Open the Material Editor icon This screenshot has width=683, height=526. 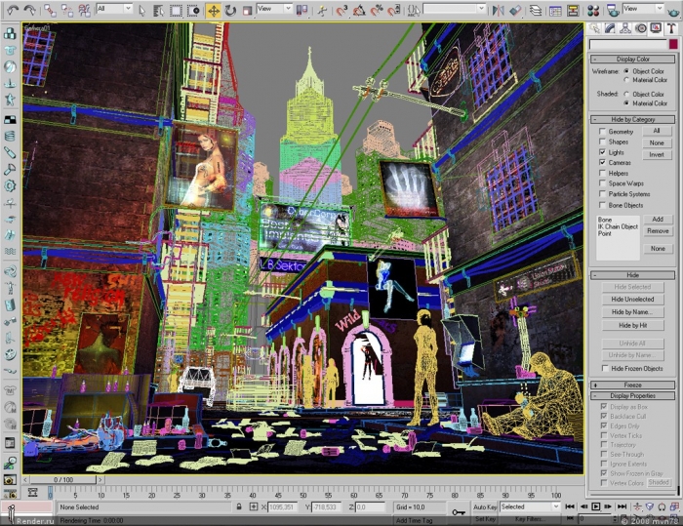593,10
